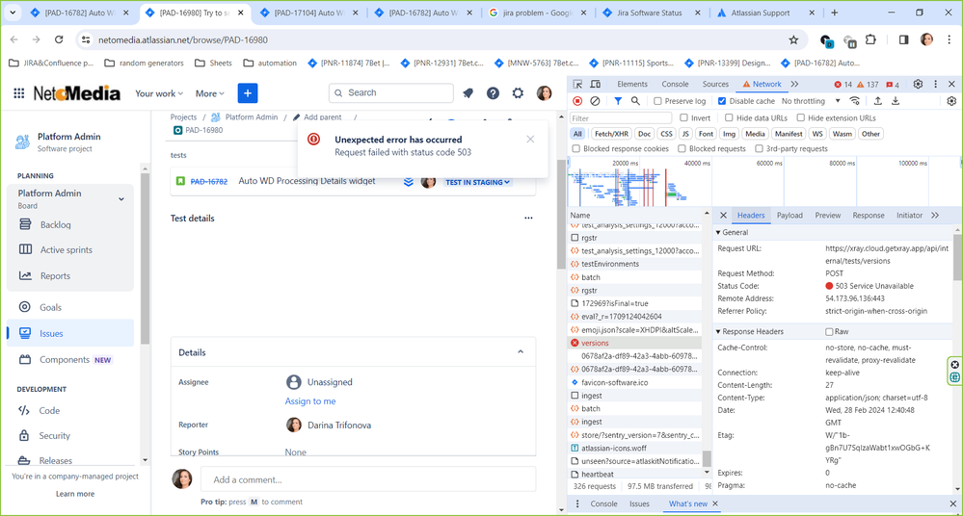This screenshot has height=516, width=963.
Task: Check the Raw response headers checkbox
Action: (x=829, y=332)
